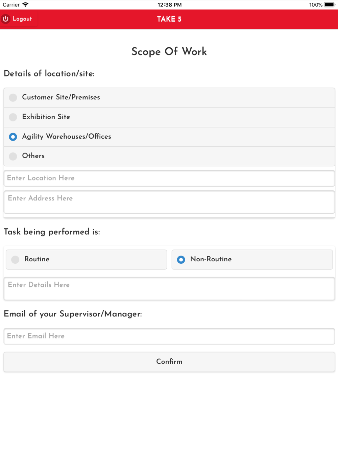The image size is (338, 451).
Task: Click the Enter Details Here field
Action: [169, 289]
